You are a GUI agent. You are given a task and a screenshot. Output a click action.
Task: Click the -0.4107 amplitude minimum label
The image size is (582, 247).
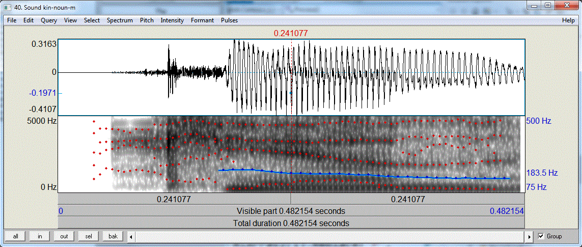[43, 109]
